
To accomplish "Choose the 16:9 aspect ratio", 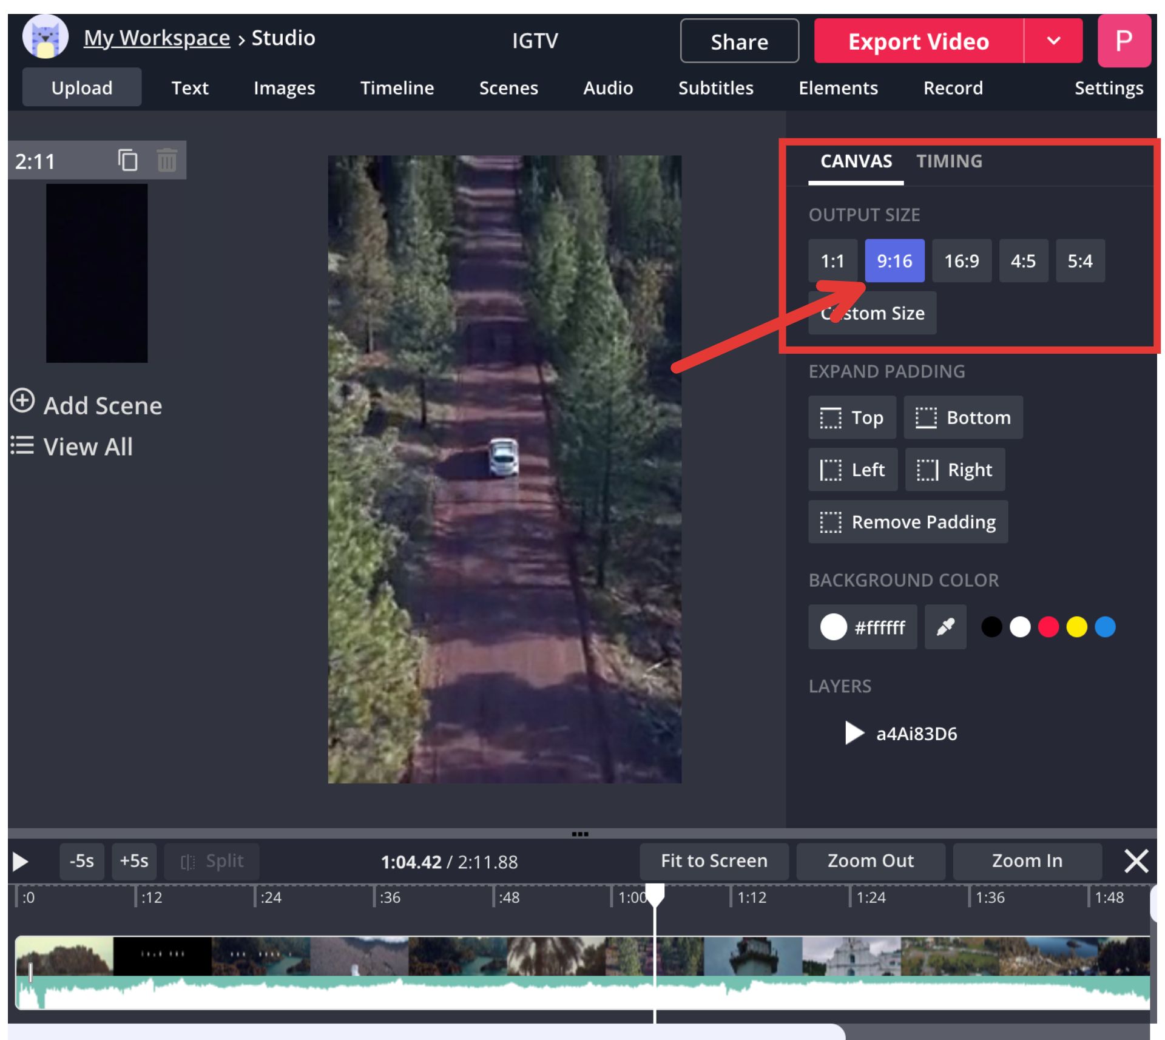I will pos(961,261).
